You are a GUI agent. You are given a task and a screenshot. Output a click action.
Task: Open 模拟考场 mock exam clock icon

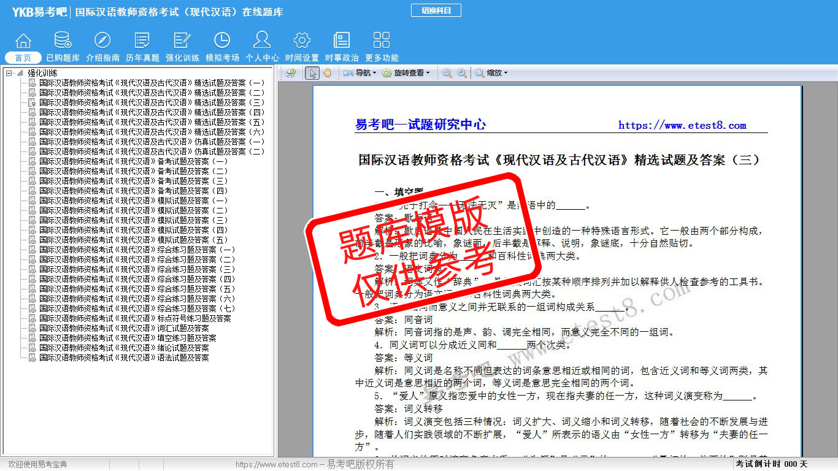click(222, 46)
